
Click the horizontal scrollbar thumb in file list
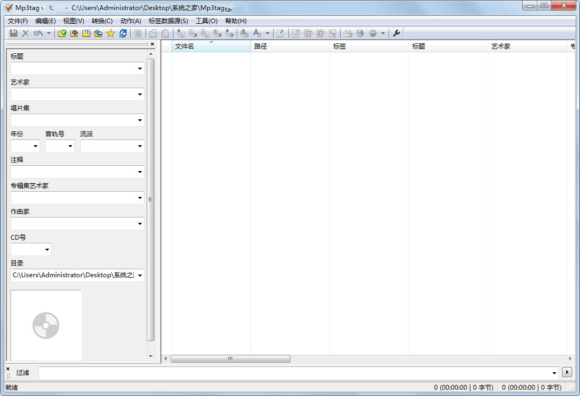pos(230,359)
